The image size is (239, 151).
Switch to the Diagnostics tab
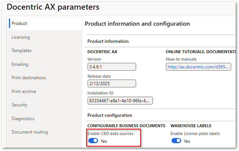coord(23,119)
